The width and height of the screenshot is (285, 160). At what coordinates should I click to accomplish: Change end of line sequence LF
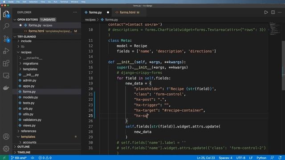point(251,158)
